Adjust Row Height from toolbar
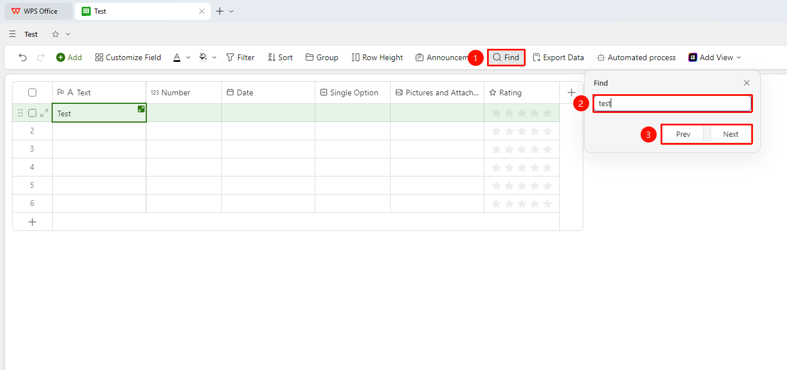The width and height of the screenshot is (787, 370). [377, 57]
